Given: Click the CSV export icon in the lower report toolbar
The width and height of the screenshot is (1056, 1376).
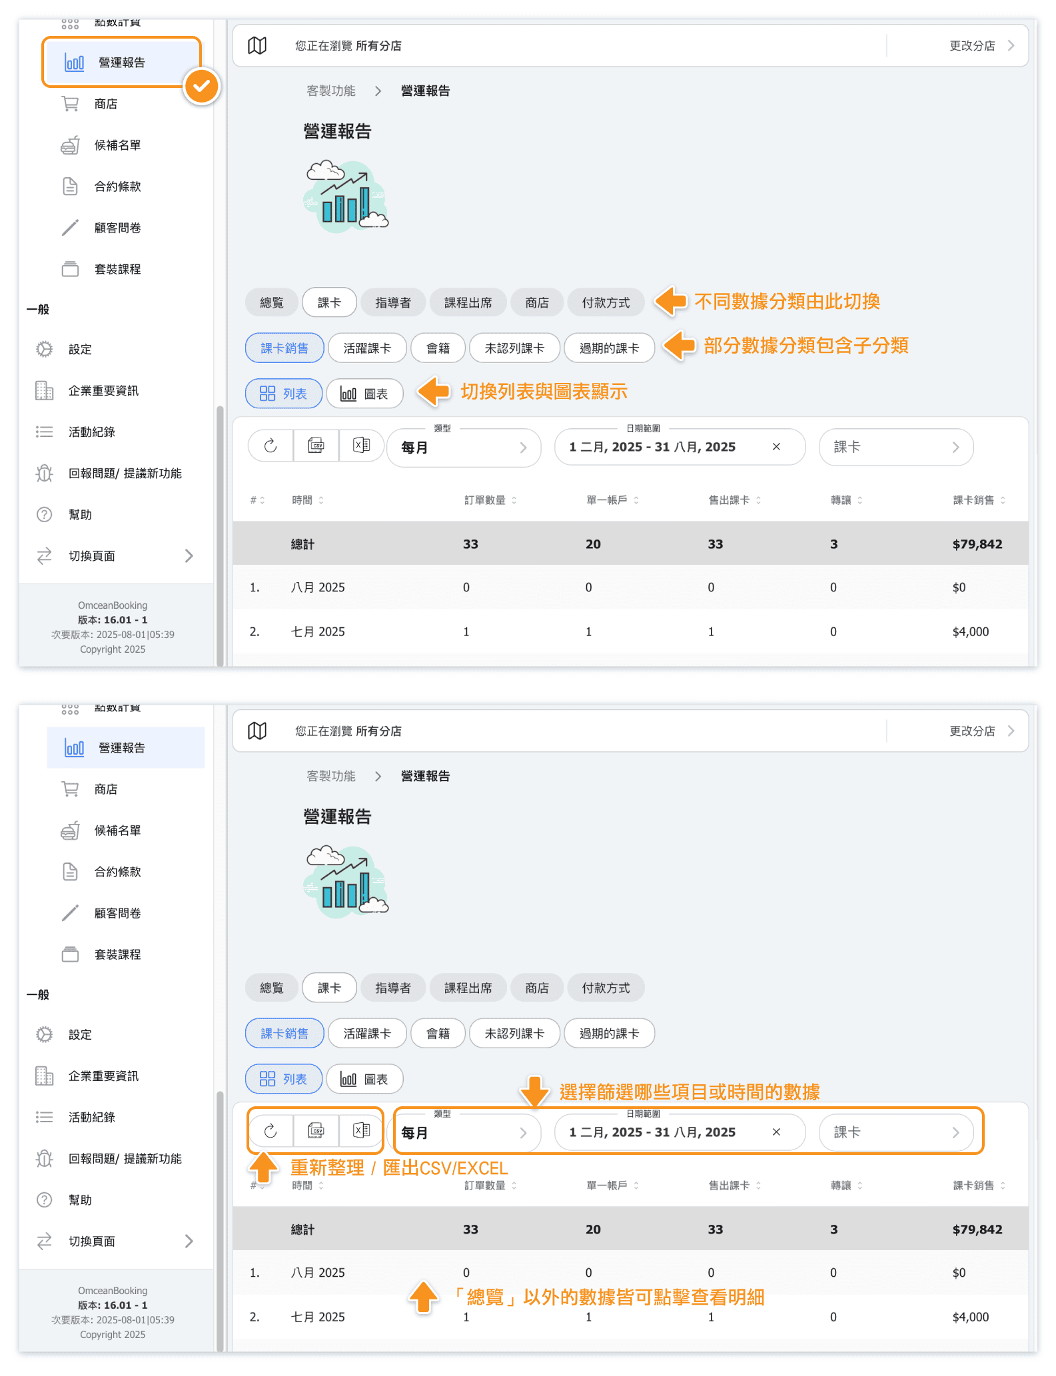Looking at the screenshot, I should [316, 1131].
